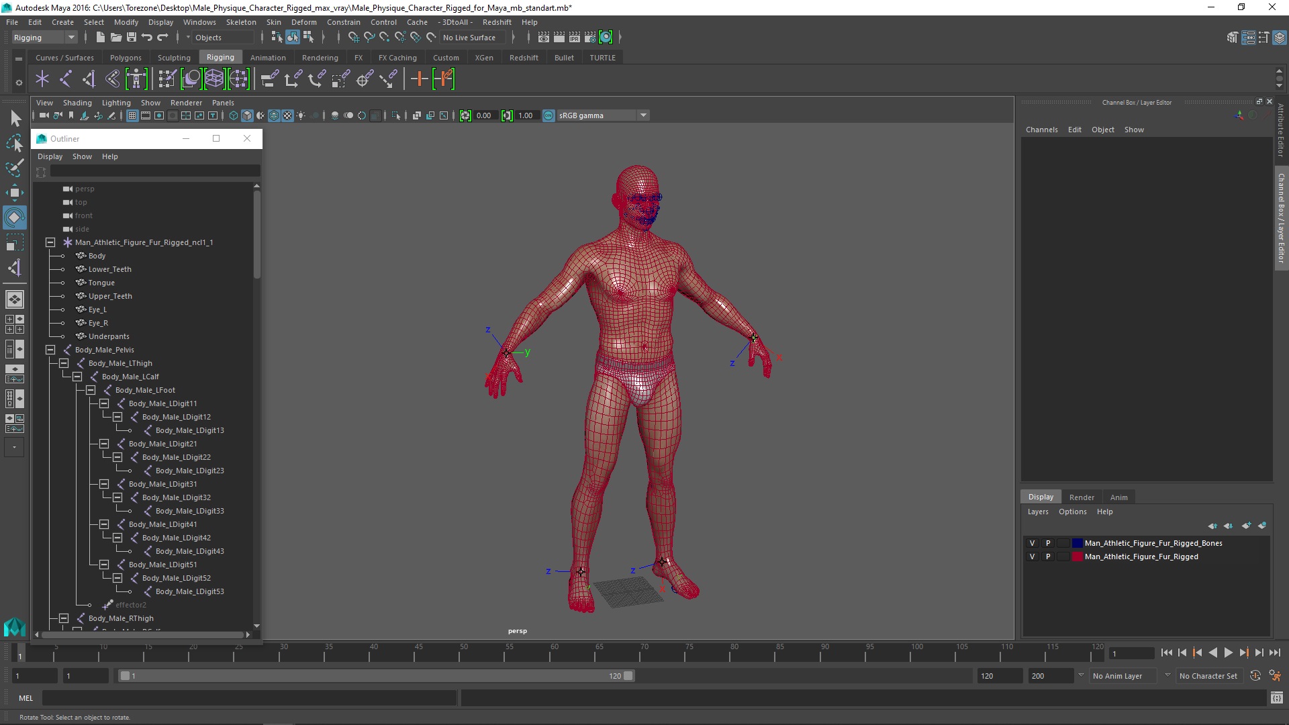Click the red color swatch of Fur_Rigged layer

click(x=1077, y=557)
